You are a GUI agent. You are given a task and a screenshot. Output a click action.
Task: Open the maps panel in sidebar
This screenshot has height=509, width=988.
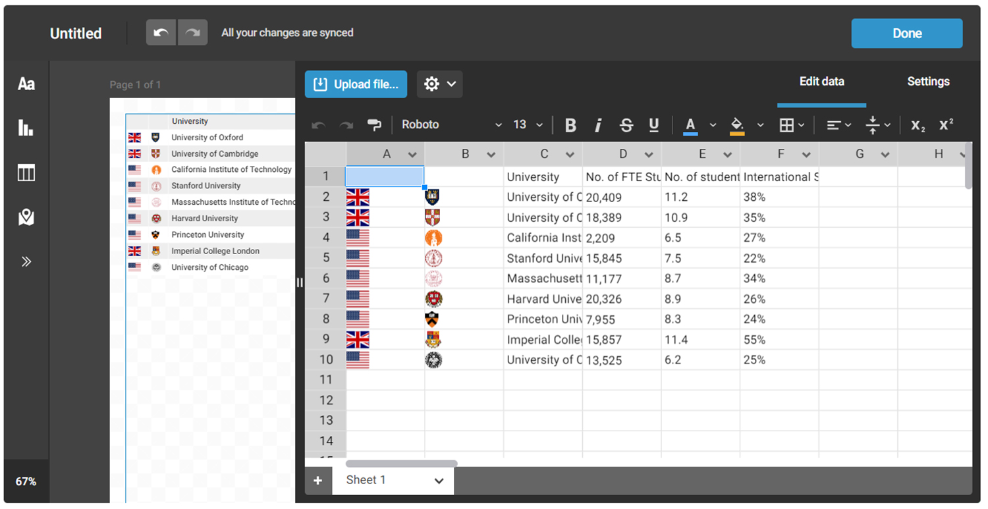point(26,217)
